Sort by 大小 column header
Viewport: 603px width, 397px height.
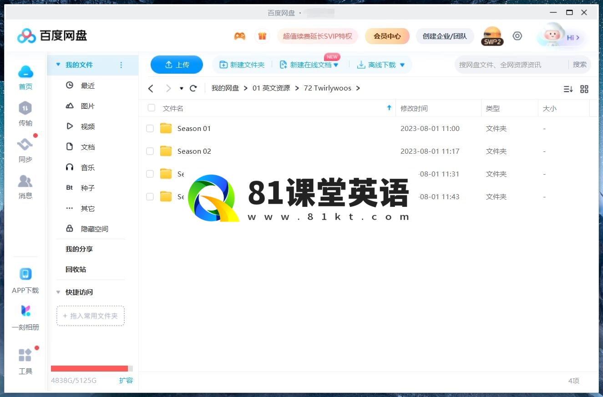550,108
